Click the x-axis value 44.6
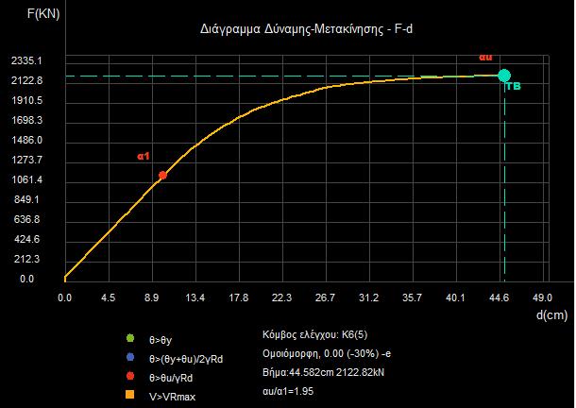 [x=499, y=297]
